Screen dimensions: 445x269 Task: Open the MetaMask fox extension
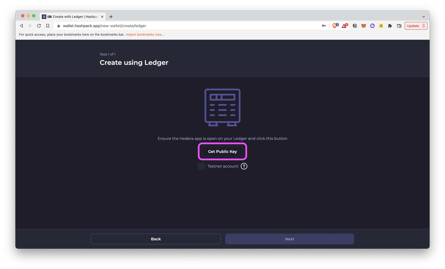[364, 26]
